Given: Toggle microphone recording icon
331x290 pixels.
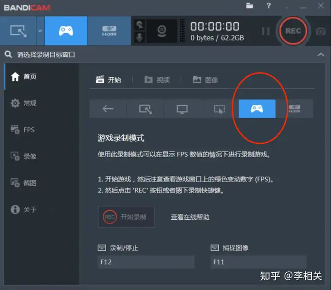Looking at the screenshot, I should tap(139, 37).
